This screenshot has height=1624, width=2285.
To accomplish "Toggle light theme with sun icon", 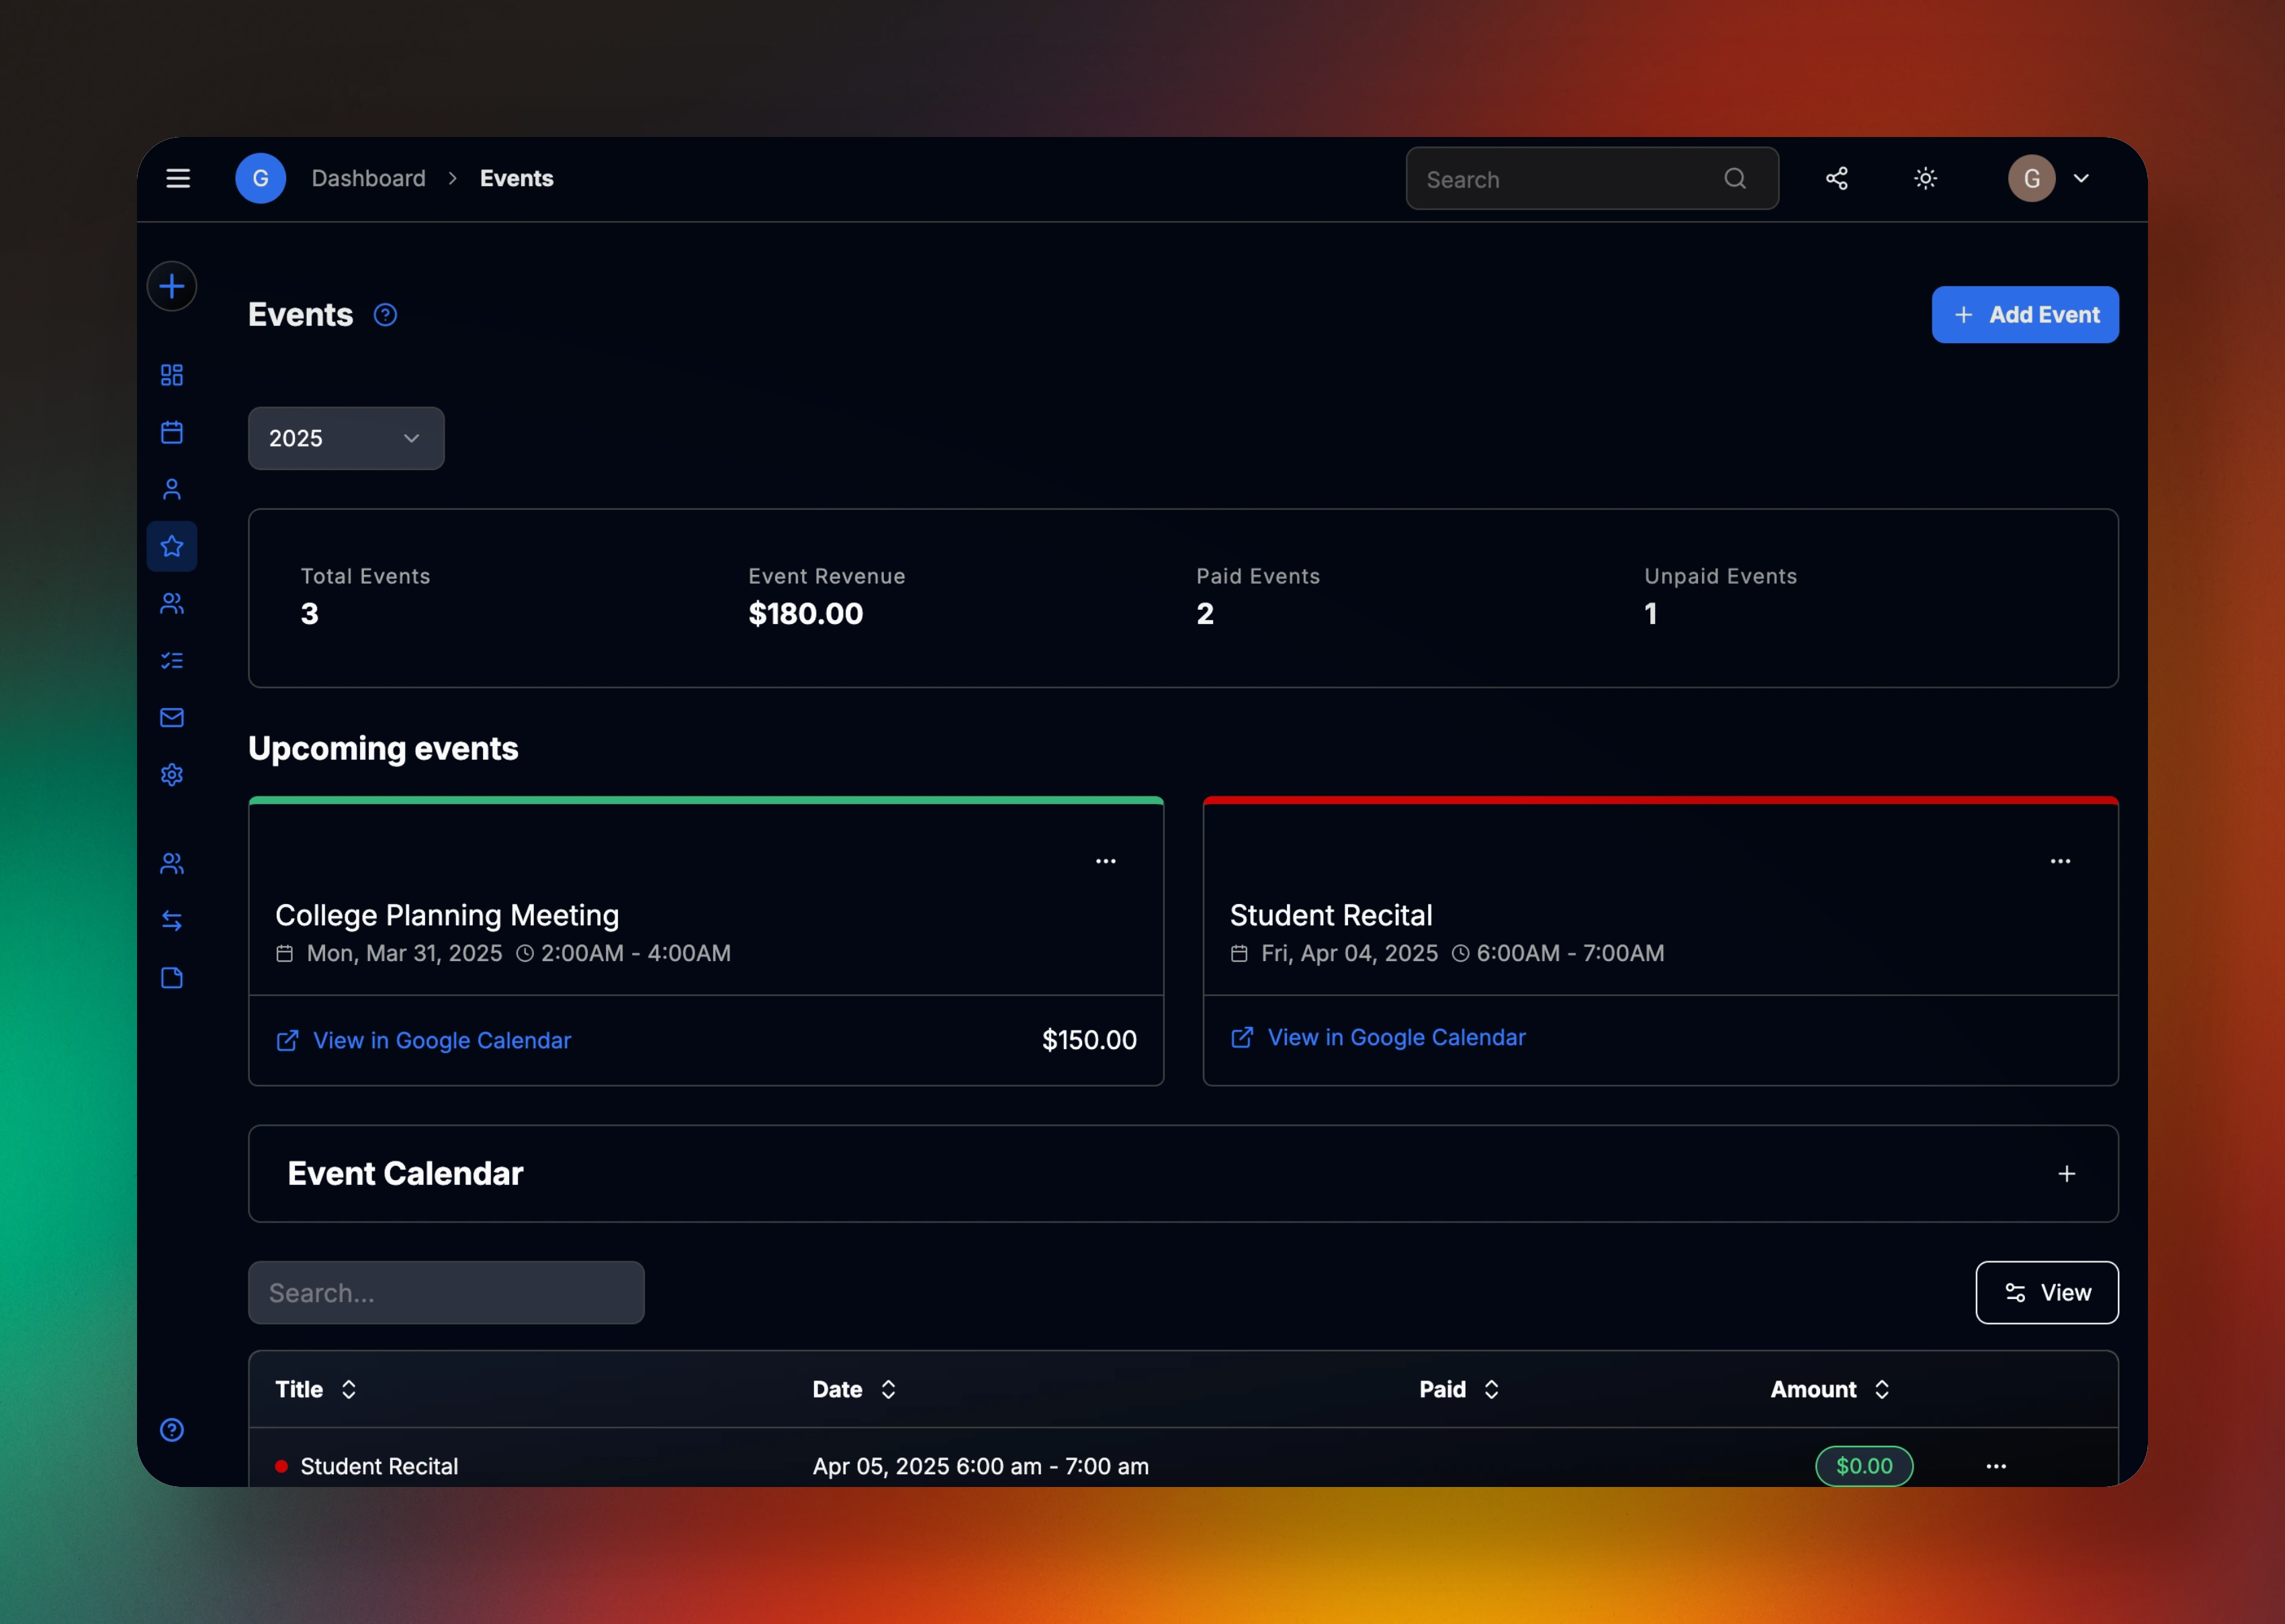I will [x=1925, y=178].
